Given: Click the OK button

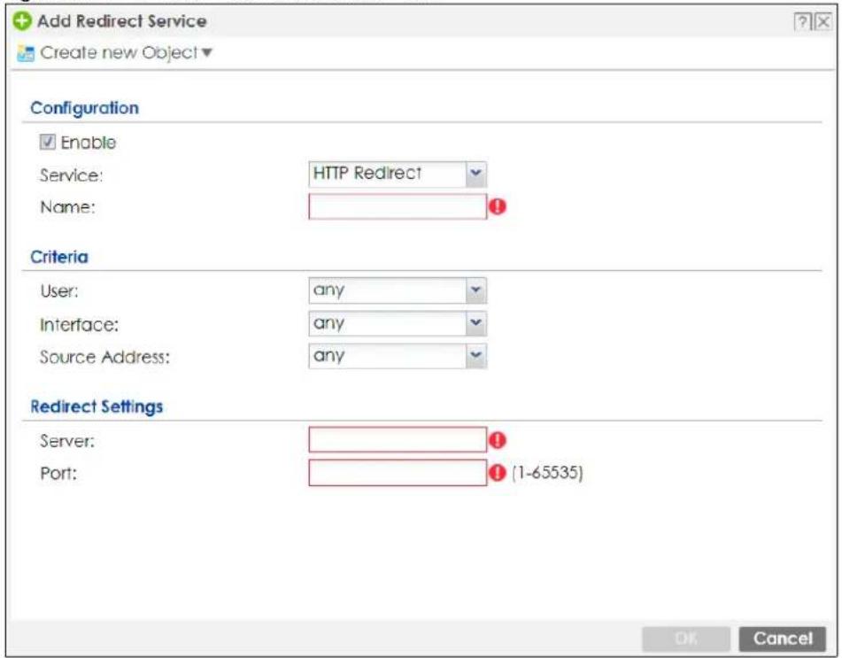Looking at the screenshot, I should pos(686,639).
